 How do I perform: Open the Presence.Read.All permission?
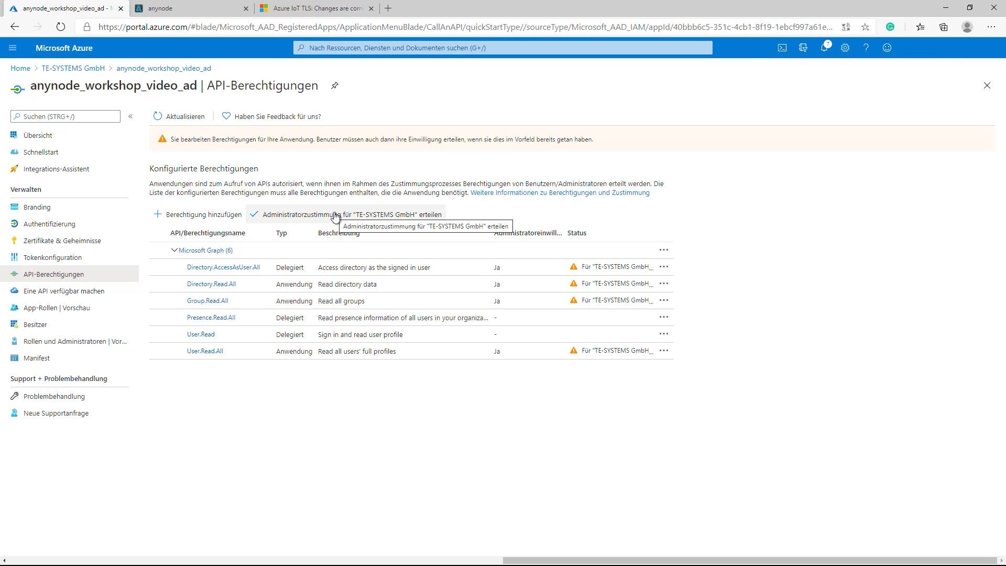211,318
